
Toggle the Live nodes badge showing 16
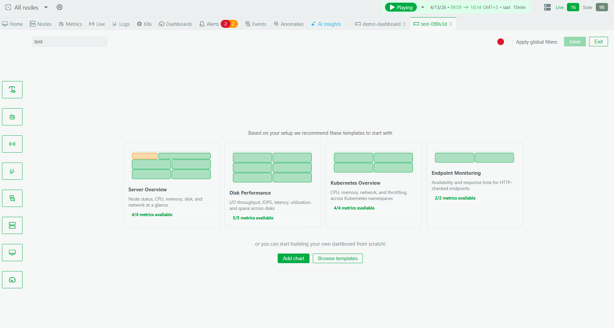pos(573,7)
